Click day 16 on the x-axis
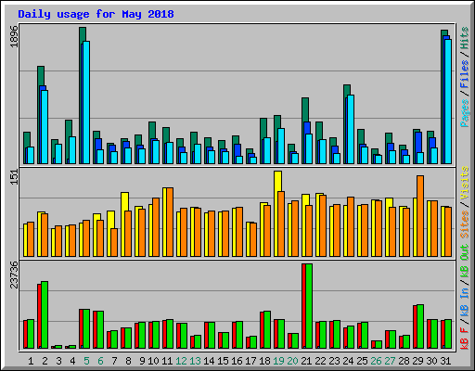 (x=237, y=361)
